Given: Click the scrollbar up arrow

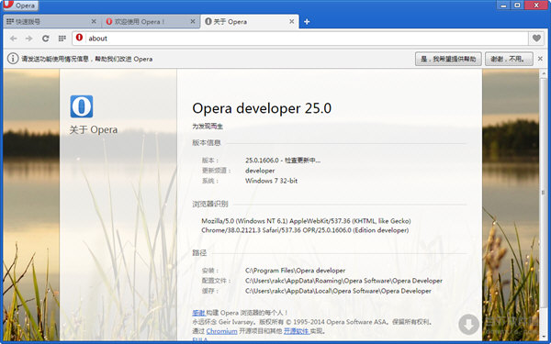Looking at the screenshot, I should 544,73.
